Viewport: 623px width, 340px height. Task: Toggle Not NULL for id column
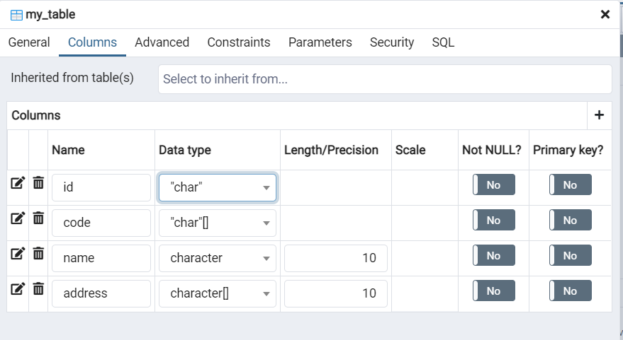[494, 185]
